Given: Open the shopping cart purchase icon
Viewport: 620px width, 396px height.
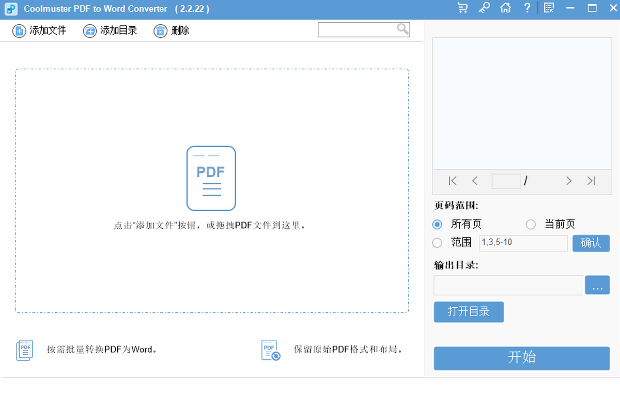Looking at the screenshot, I should pos(462,8).
